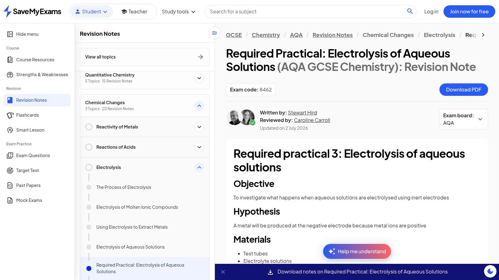Open Caroline Carroll reviewer profile

pyautogui.click(x=312, y=120)
